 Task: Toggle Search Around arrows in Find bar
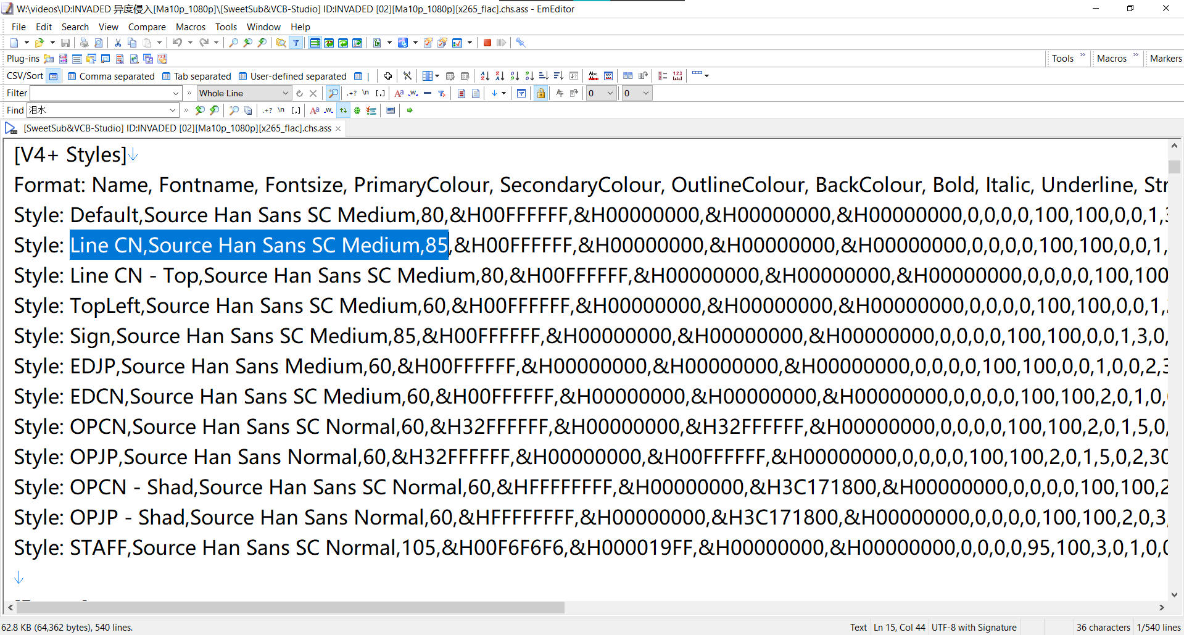[x=343, y=110]
